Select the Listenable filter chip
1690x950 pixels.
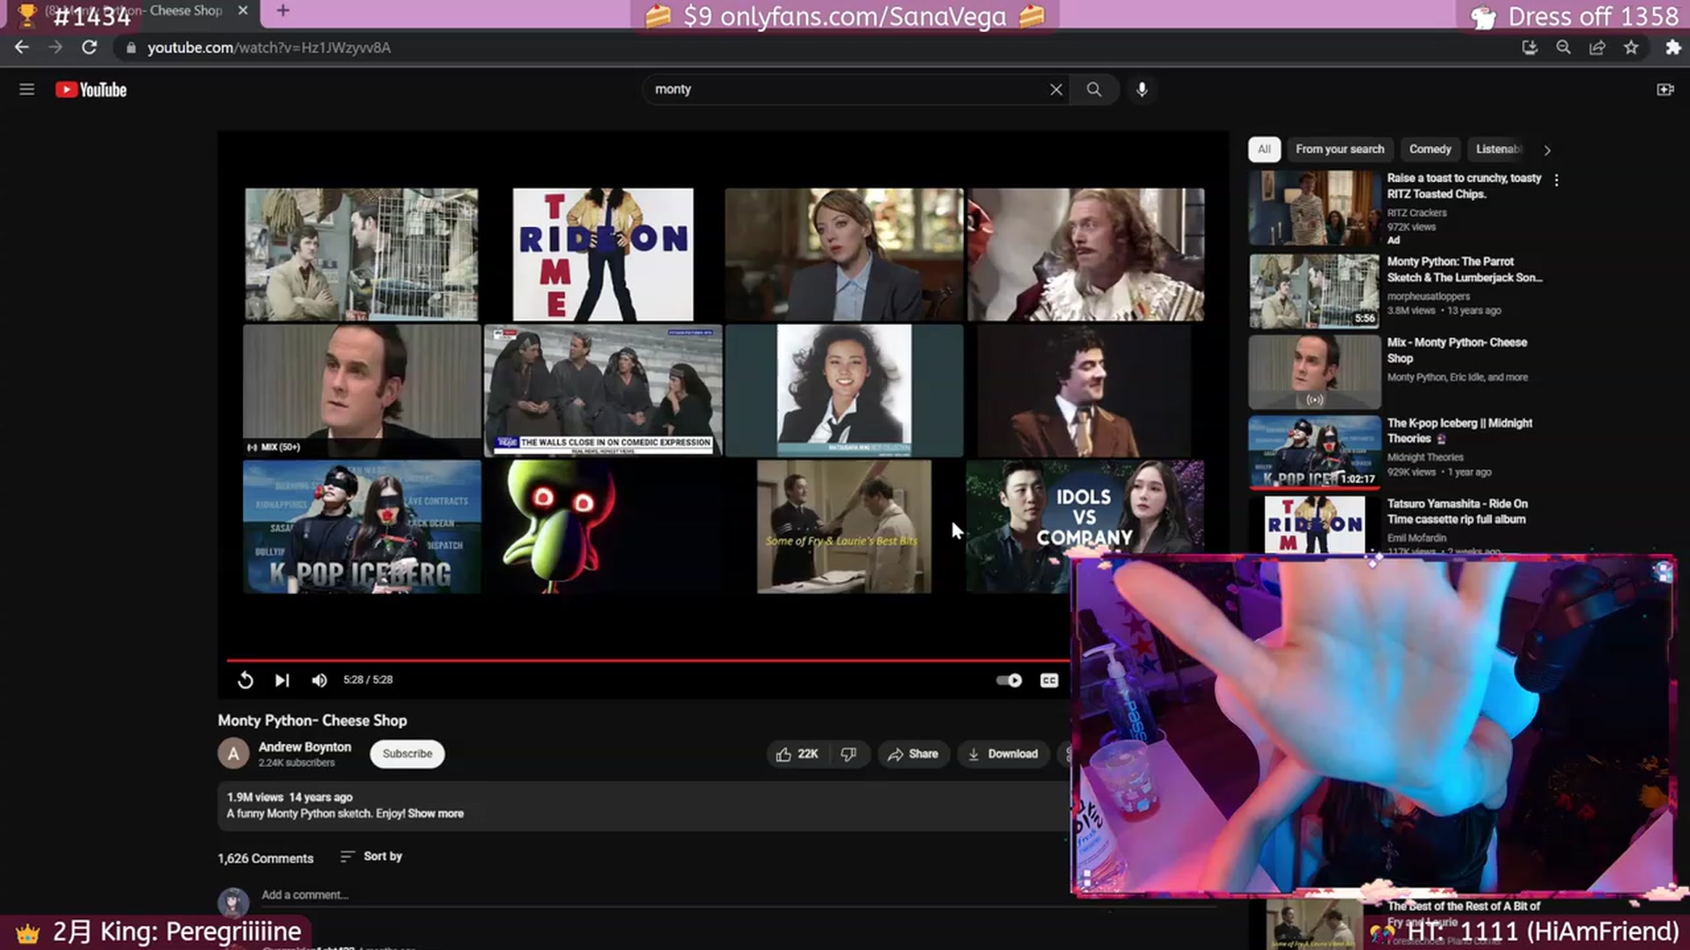pyautogui.click(x=1498, y=150)
